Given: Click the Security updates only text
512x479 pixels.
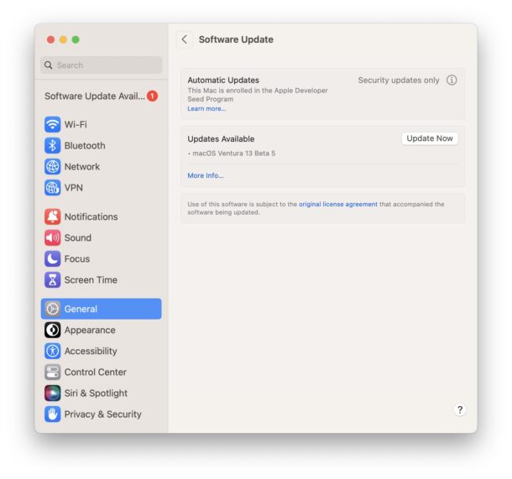Looking at the screenshot, I should (x=399, y=81).
